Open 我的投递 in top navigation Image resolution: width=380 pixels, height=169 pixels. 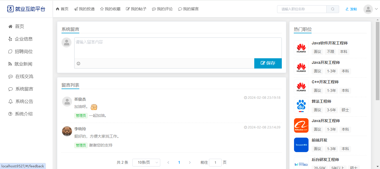click(x=84, y=9)
